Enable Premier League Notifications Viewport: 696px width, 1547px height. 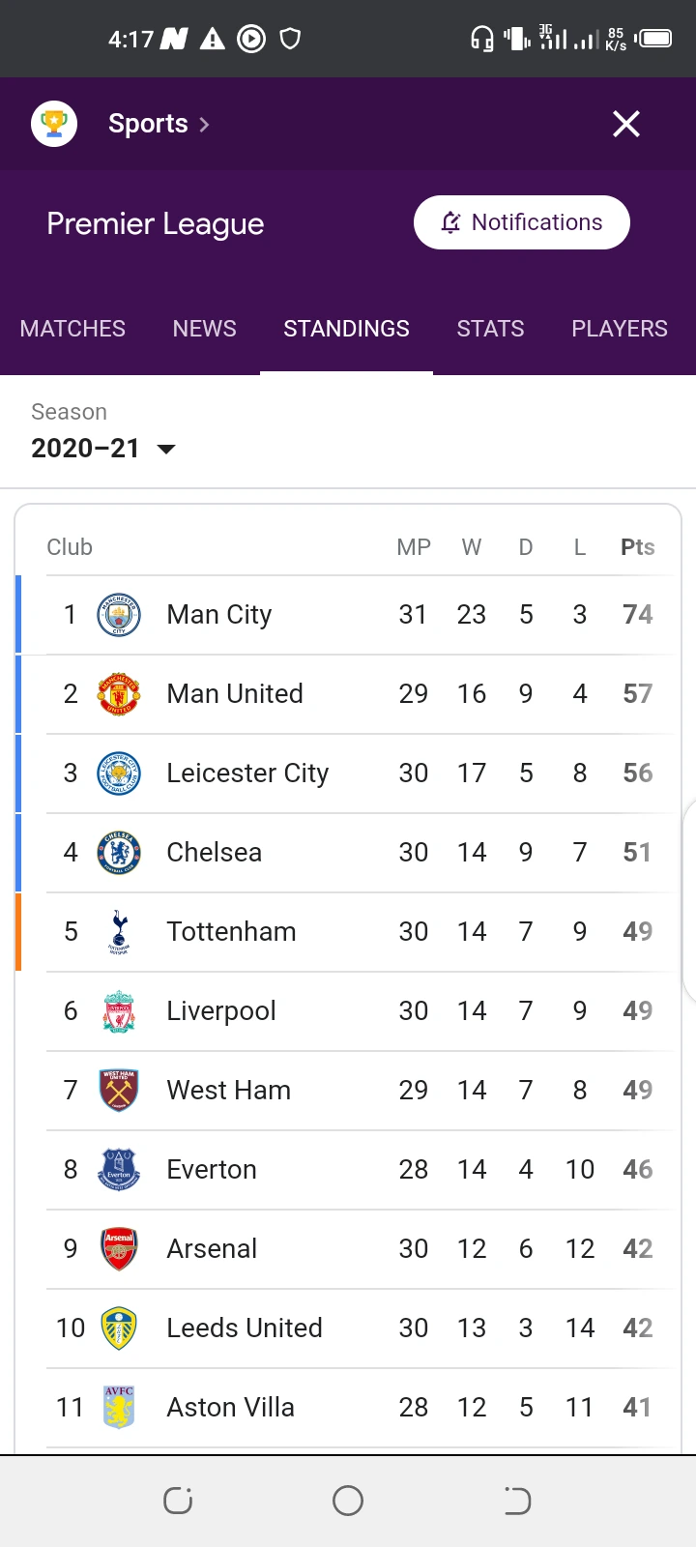(x=522, y=222)
